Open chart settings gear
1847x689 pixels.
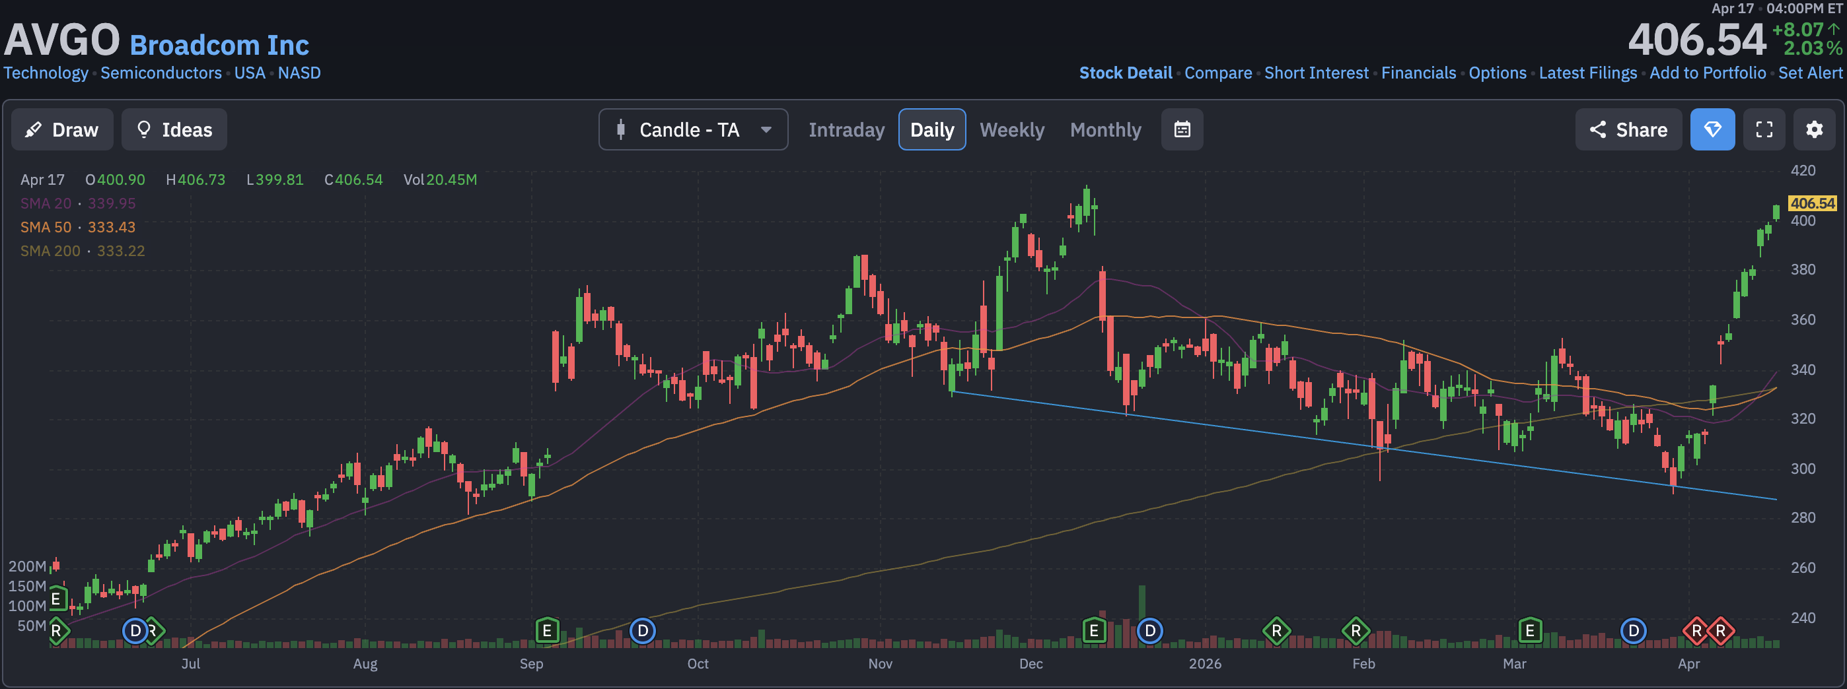click(1814, 129)
